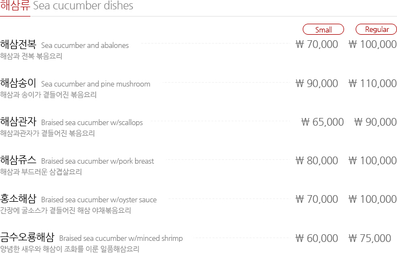Screen dimensions: 397x253
Task: Click 'Braised sea cucumber w/scallops' text
Action: tap(92, 123)
